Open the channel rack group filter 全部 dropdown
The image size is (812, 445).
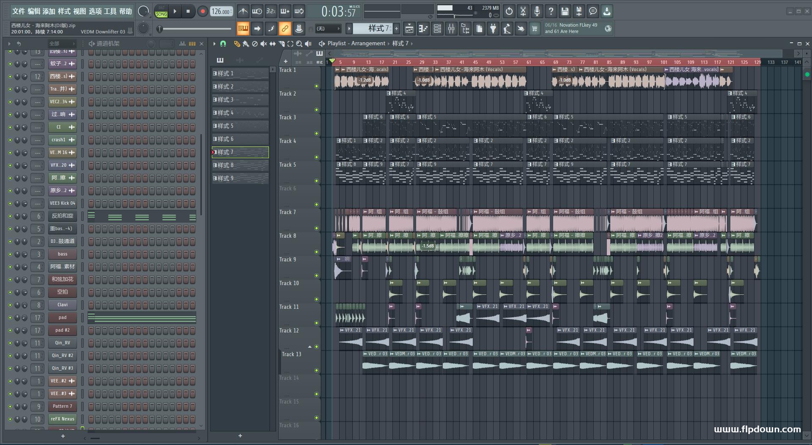click(62, 44)
